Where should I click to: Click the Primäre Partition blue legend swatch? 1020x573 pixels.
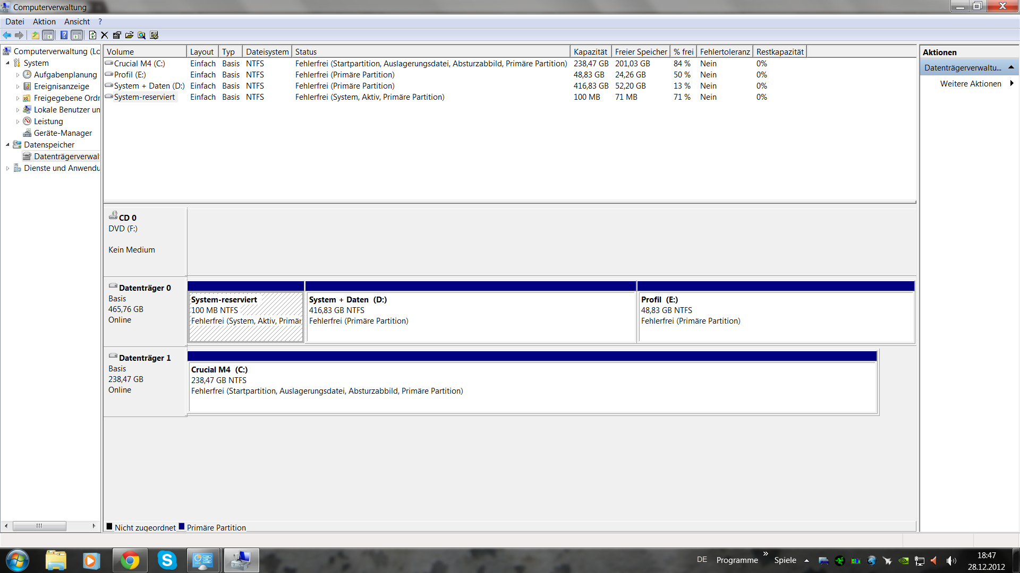[182, 527]
